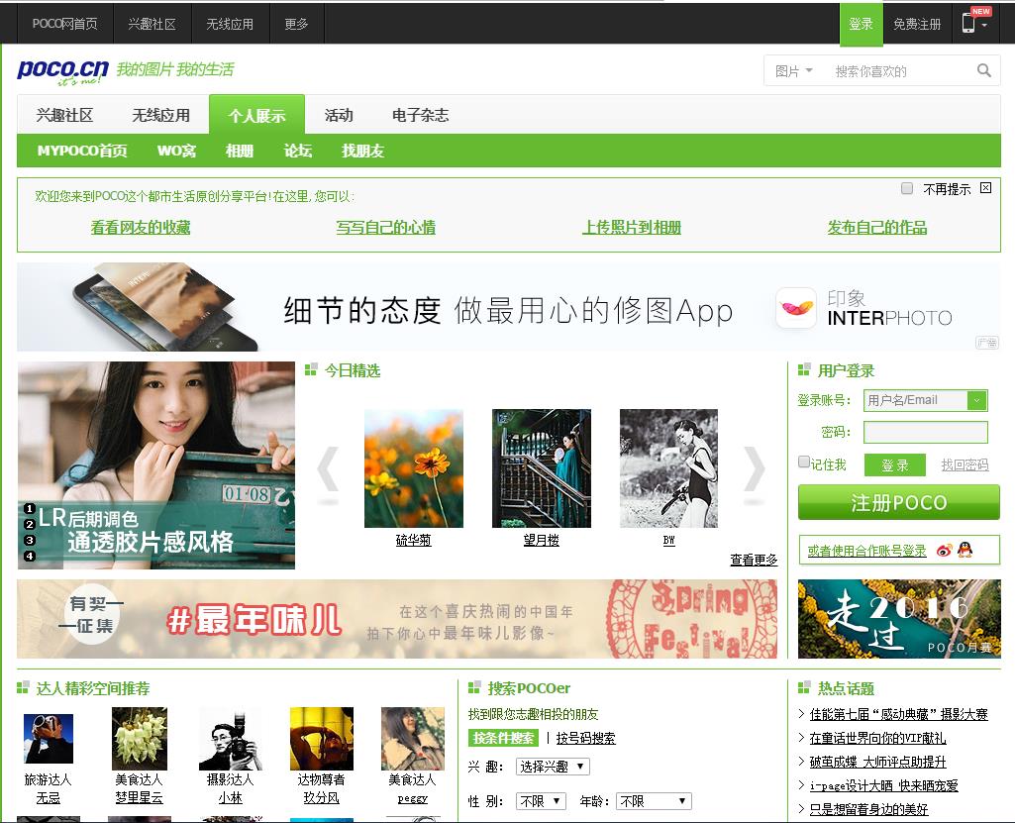Expand the username account dropdown arrow
1015x823 pixels.
click(976, 400)
